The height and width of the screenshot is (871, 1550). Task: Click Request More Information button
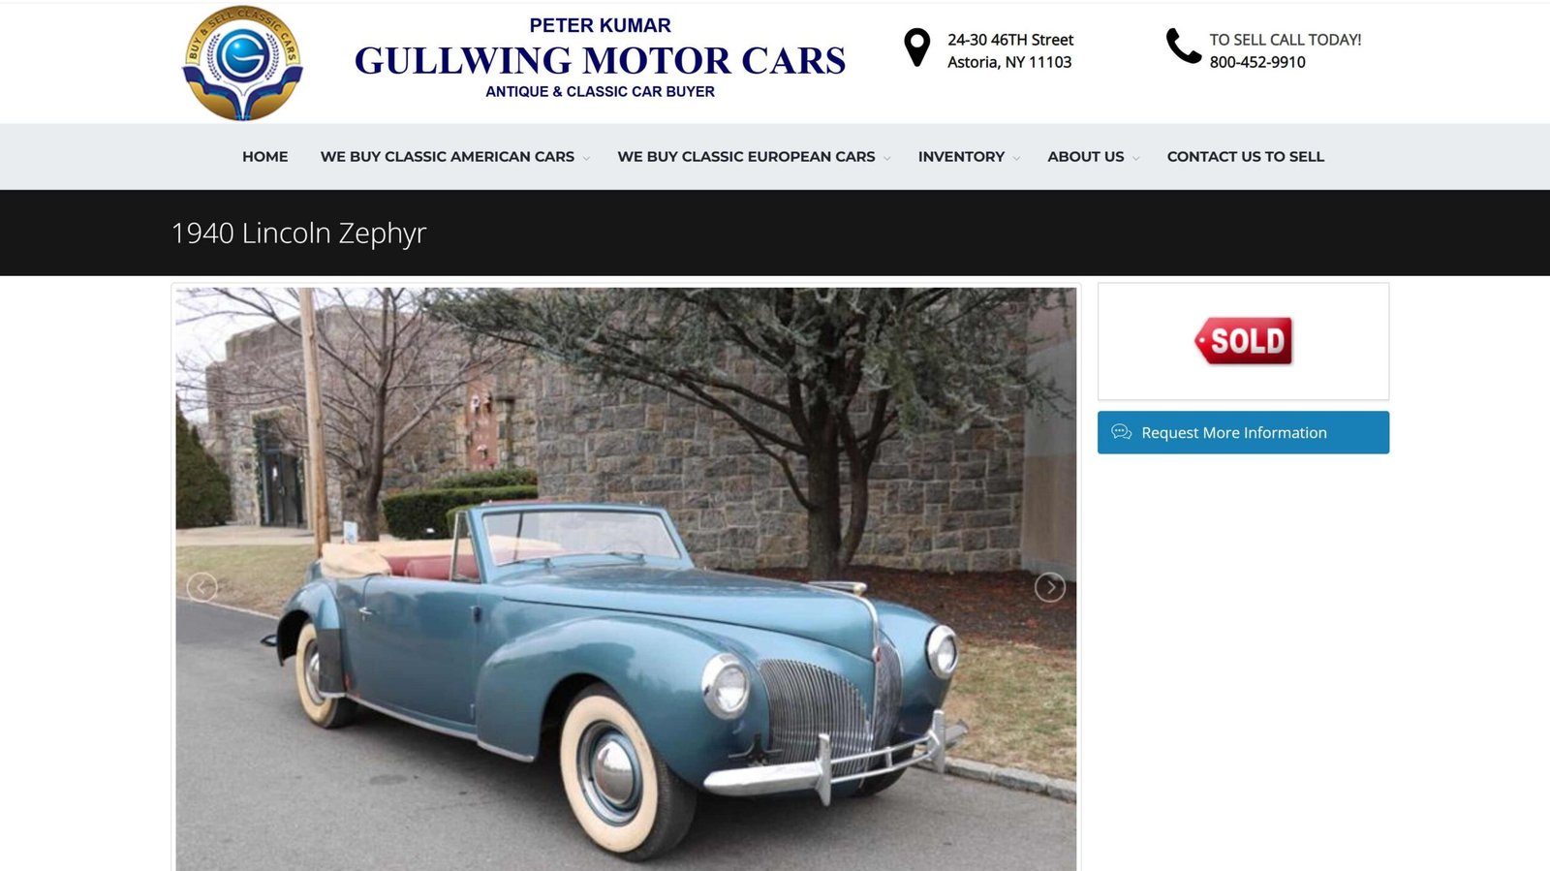point(1243,432)
